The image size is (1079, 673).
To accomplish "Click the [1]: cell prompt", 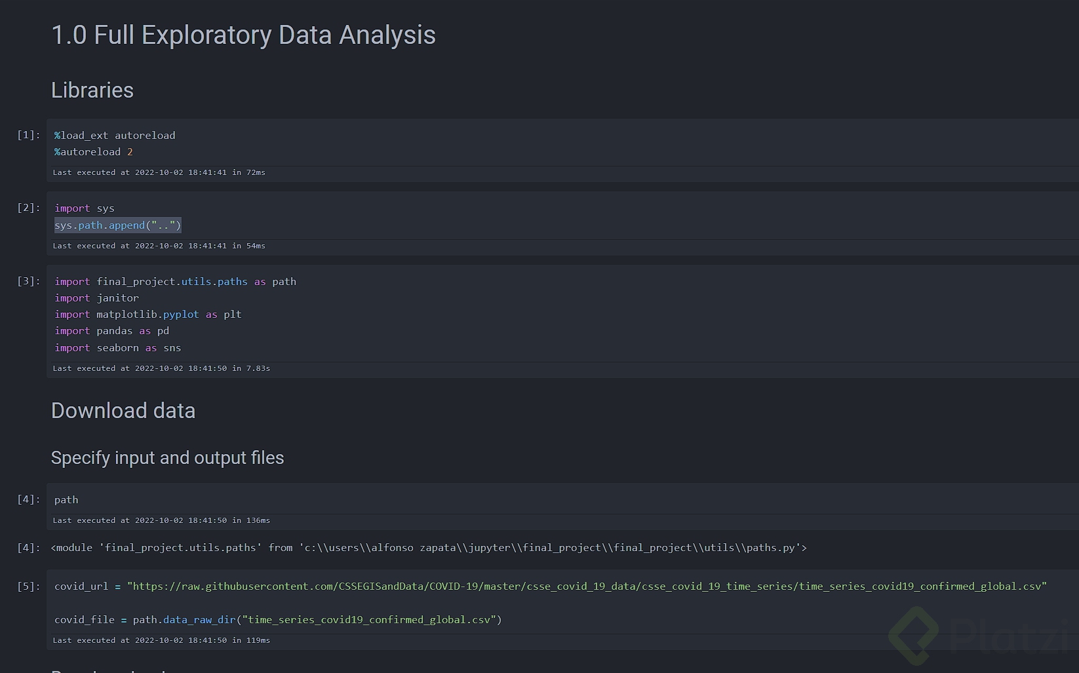I will coord(29,135).
